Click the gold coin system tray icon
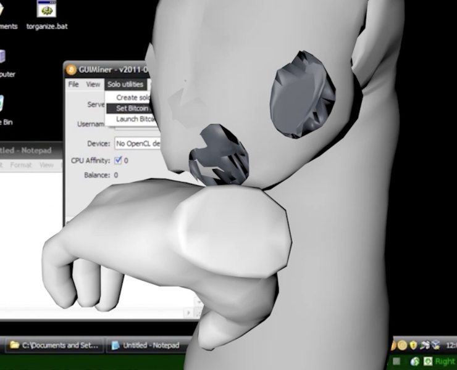The width and height of the screenshot is (457, 370). click(402, 345)
